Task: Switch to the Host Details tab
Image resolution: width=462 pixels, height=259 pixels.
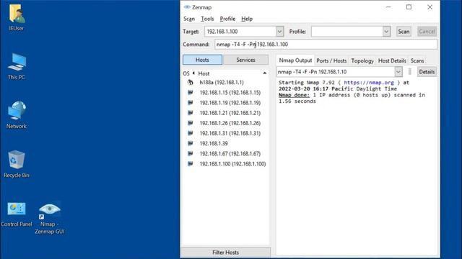Action: point(392,60)
